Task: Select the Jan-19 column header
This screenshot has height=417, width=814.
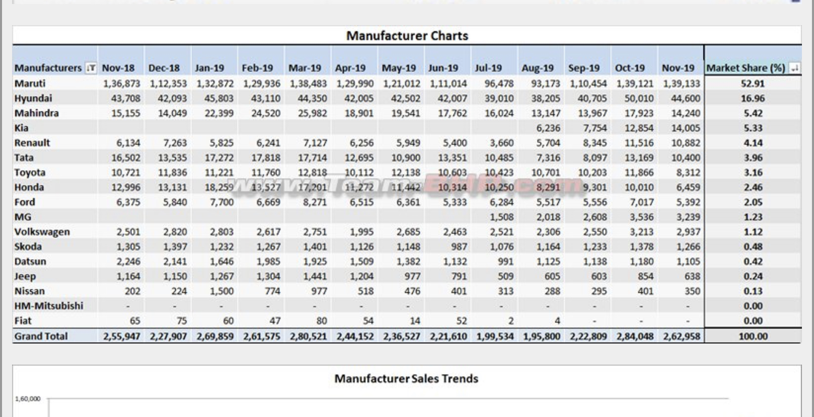Action: 210,68
